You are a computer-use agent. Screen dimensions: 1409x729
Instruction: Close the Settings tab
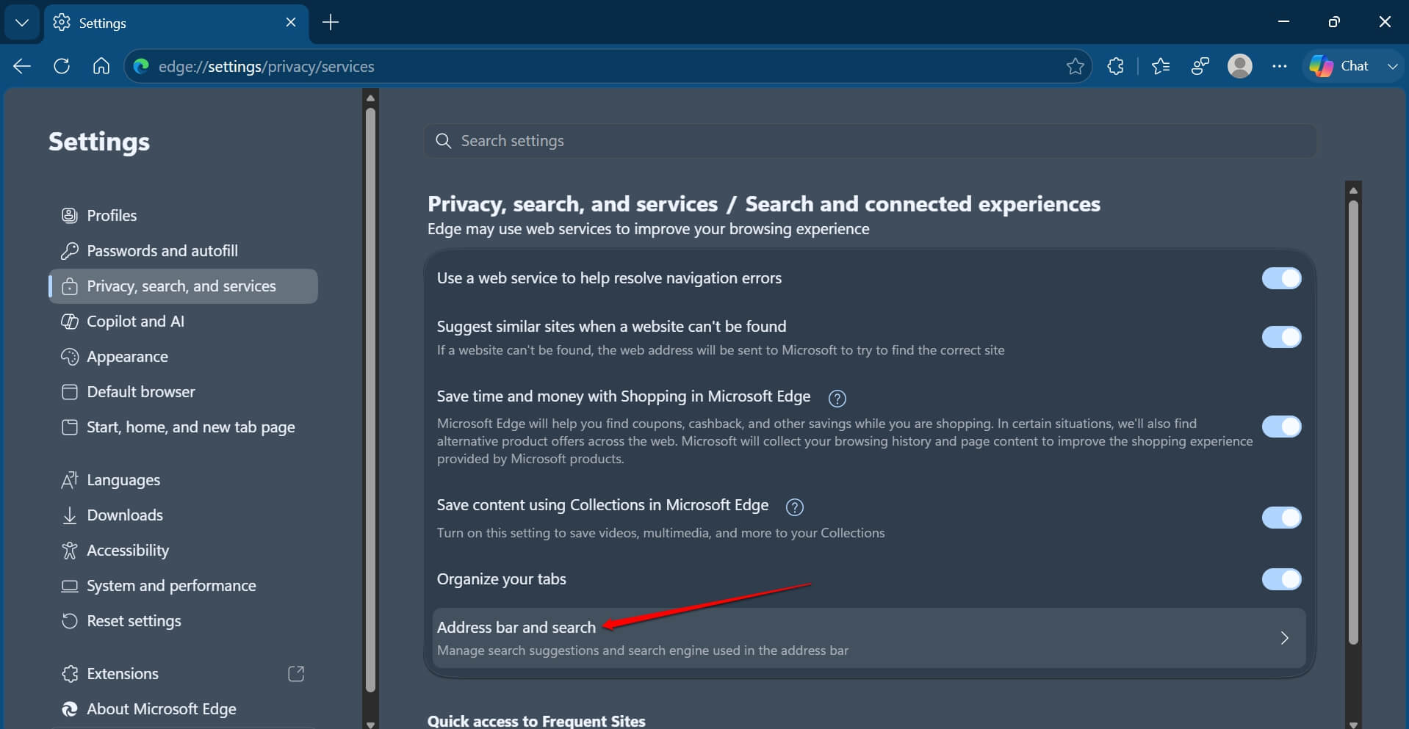tap(291, 23)
